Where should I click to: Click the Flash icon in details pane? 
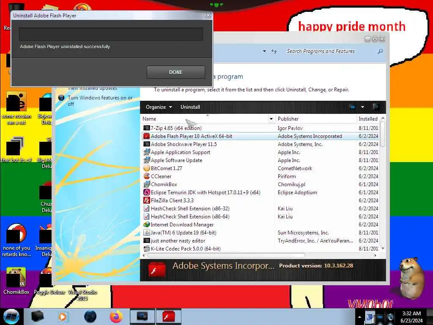156,270
